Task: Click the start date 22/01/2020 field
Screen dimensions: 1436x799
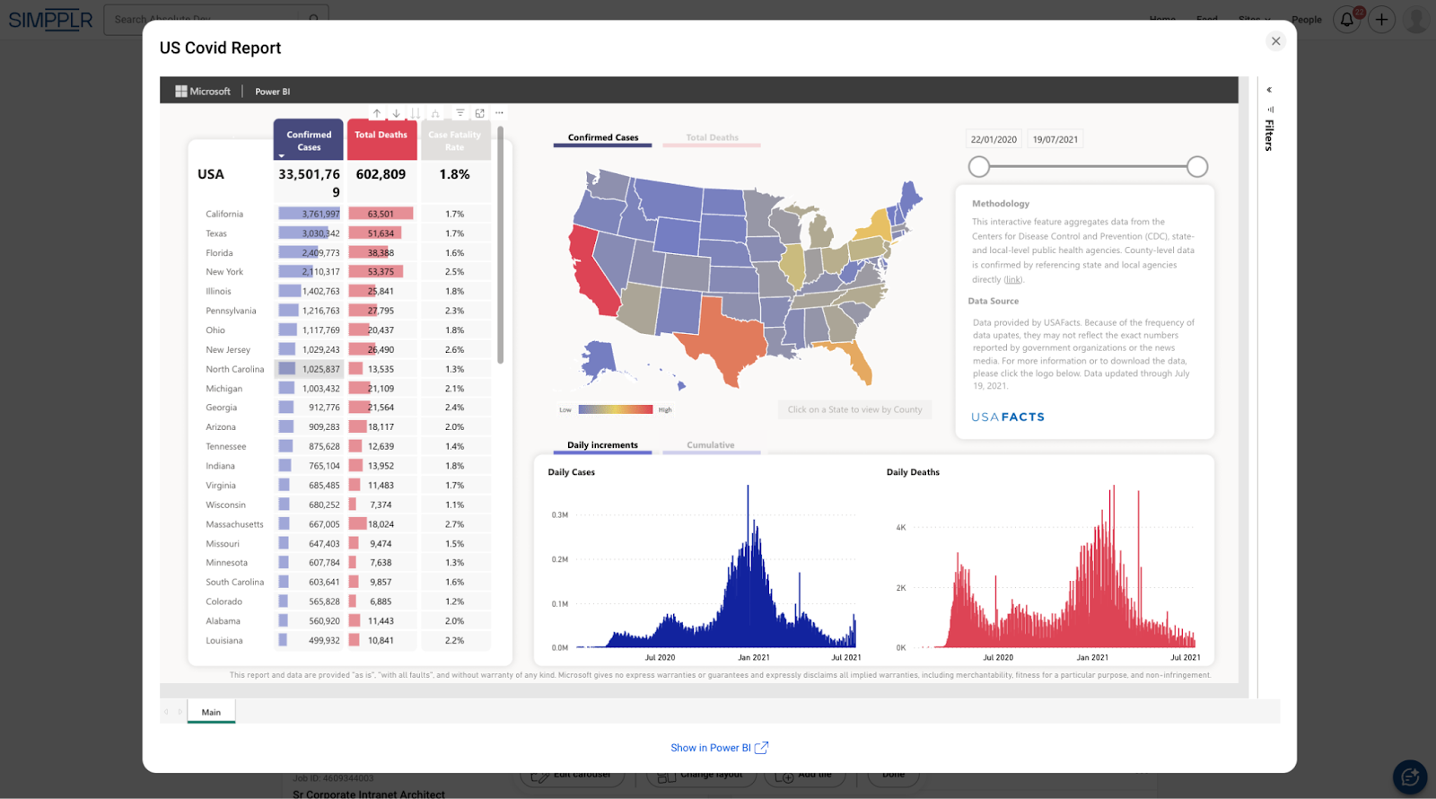Action: pos(994,139)
